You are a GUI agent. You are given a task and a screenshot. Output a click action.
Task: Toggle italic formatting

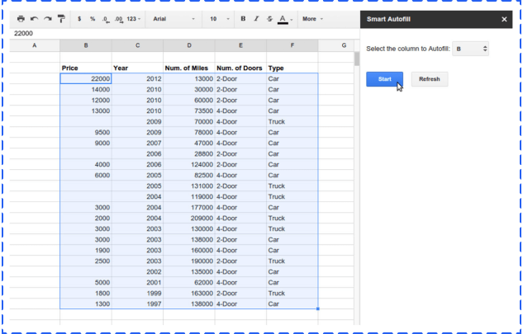tap(256, 18)
